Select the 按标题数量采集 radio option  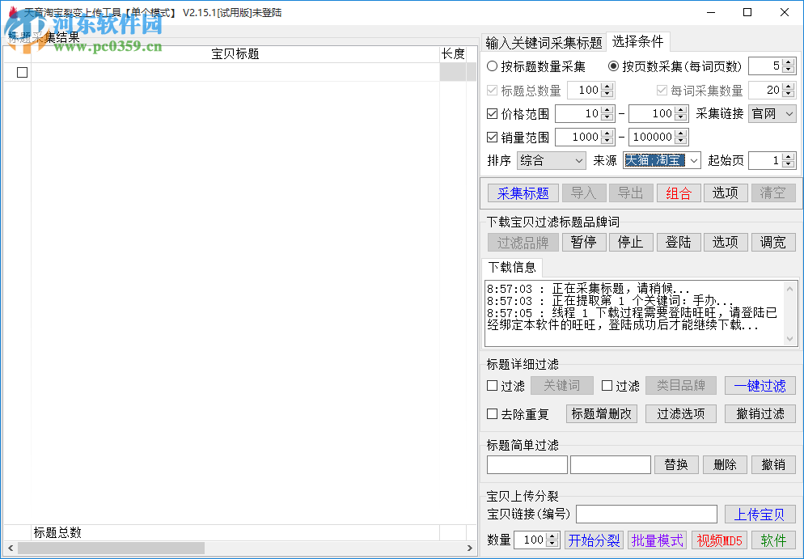492,66
